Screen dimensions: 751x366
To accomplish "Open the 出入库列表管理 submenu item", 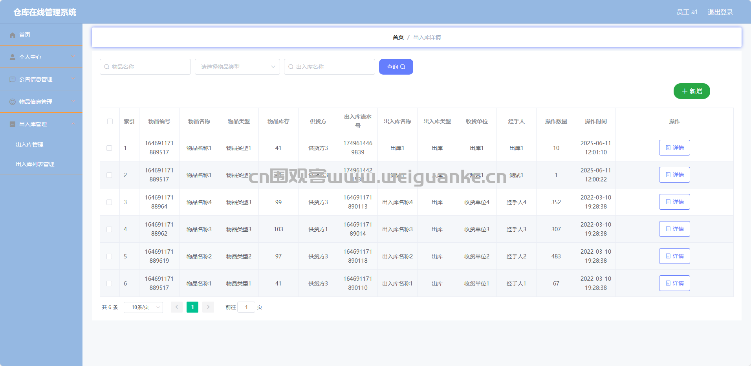I will coord(35,164).
